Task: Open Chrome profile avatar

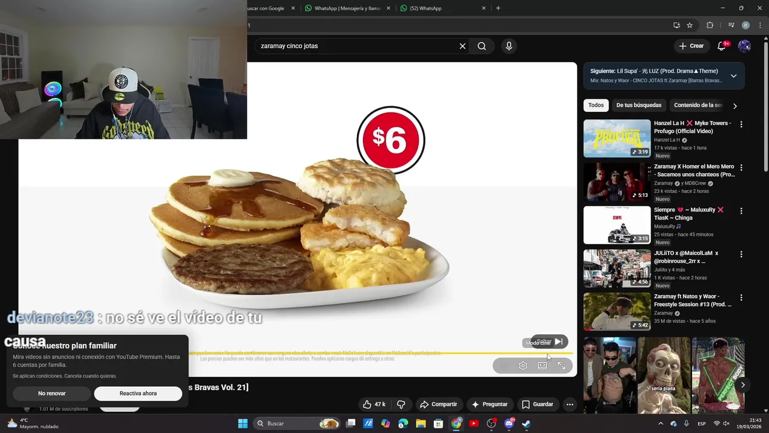Action: [746, 25]
